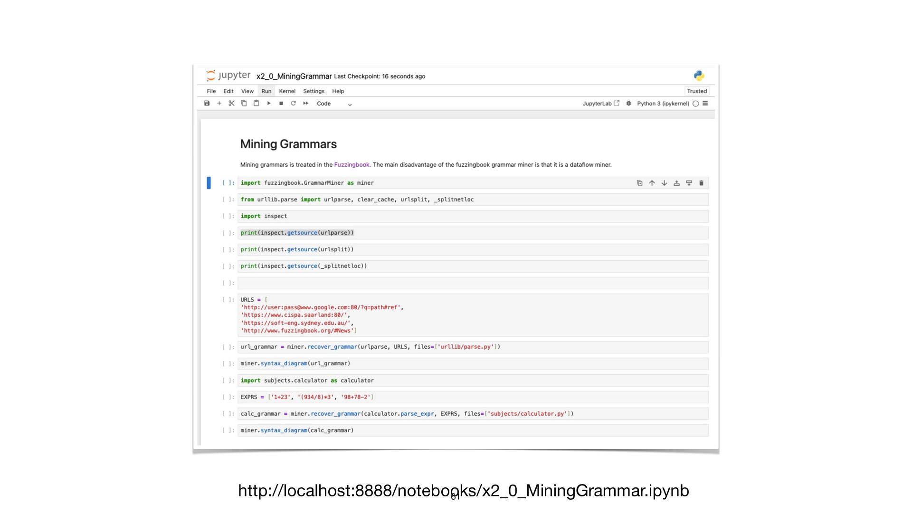The height and width of the screenshot is (513, 912).
Task: Cut the selected cell with scissors icon
Action: pos(231,104)
